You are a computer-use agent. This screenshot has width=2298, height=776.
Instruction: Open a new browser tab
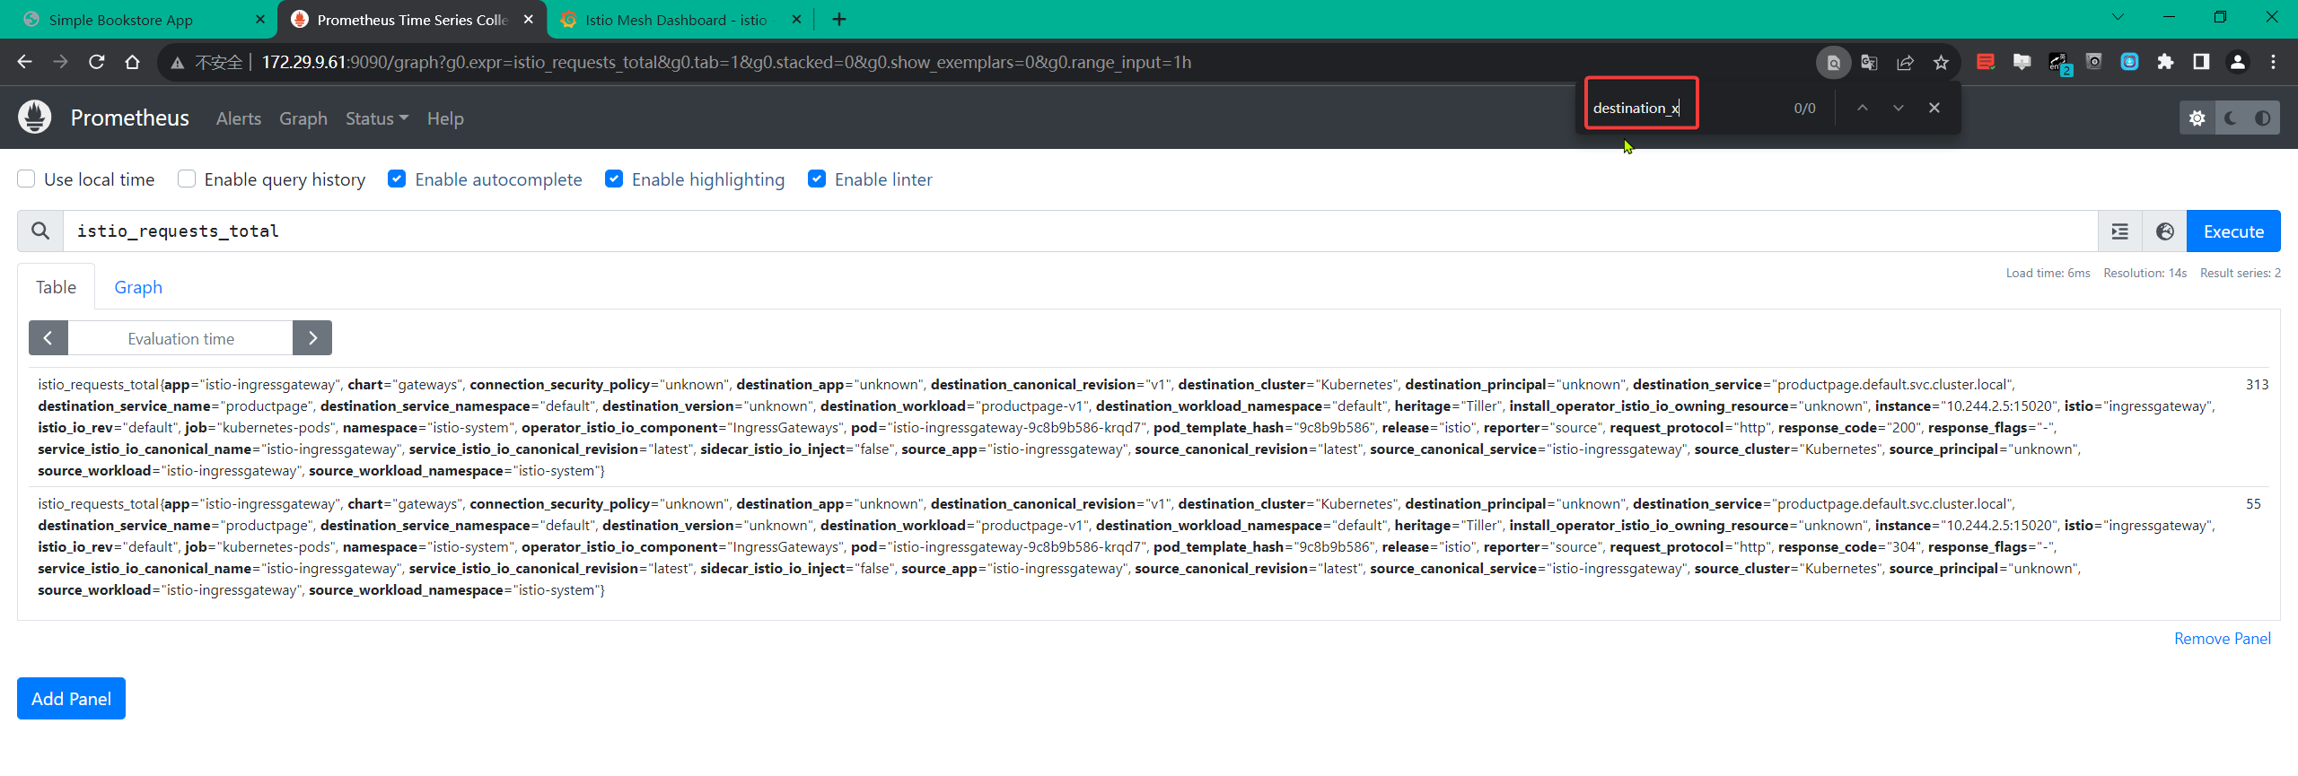click(x=839, y=19)
